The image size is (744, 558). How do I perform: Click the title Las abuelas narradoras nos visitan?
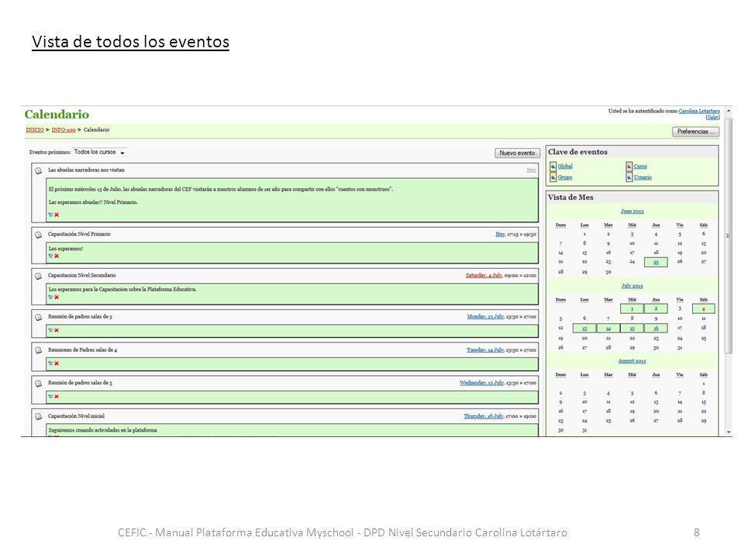point(86,170)
